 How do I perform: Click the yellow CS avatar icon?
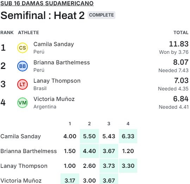23,48
